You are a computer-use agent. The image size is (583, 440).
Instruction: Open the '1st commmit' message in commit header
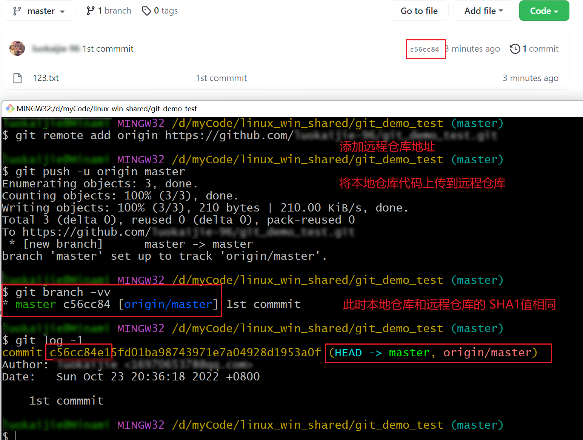108,49
